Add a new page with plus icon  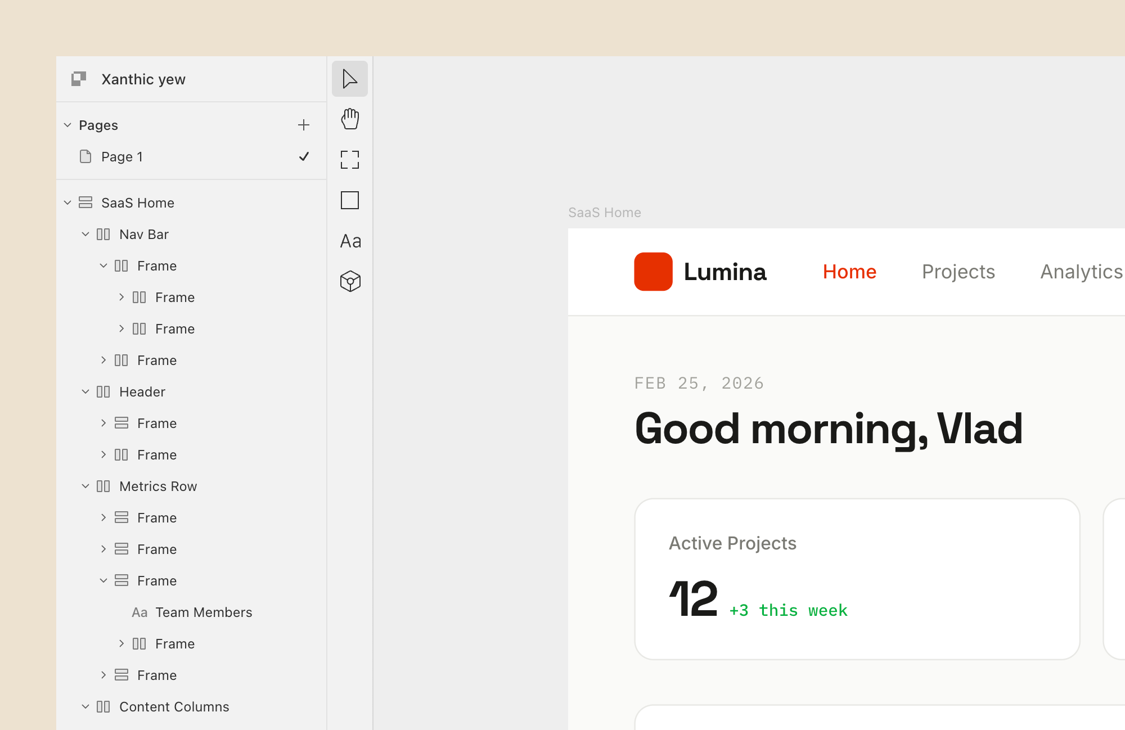[304, 125]
